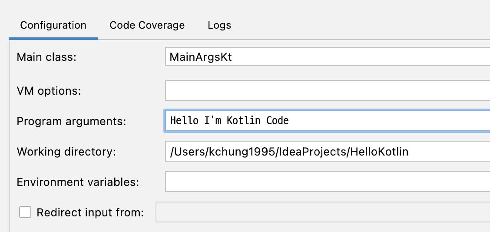The width and height of the screenshot is (490, 232).
Task: Click the disabled Redirect input path field
Action: coord(323,212)
